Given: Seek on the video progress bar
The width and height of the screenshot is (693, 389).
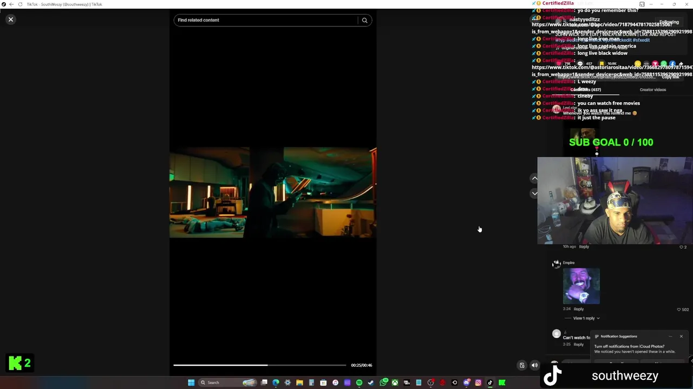Looking at the screenshot, I should coord(259,365).
